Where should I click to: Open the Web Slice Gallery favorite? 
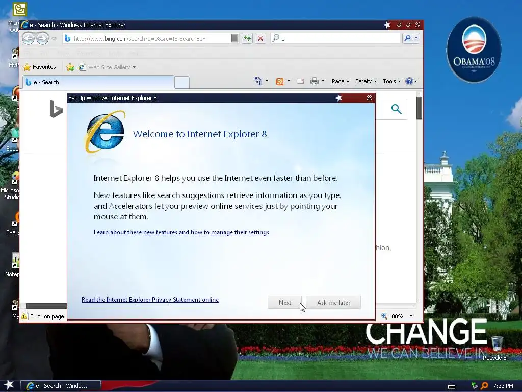coord(107,67)
